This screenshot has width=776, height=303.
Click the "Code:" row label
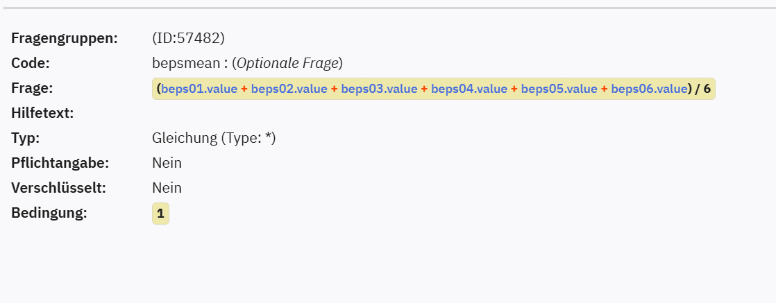pyautogui.click(x=31, y=63)
